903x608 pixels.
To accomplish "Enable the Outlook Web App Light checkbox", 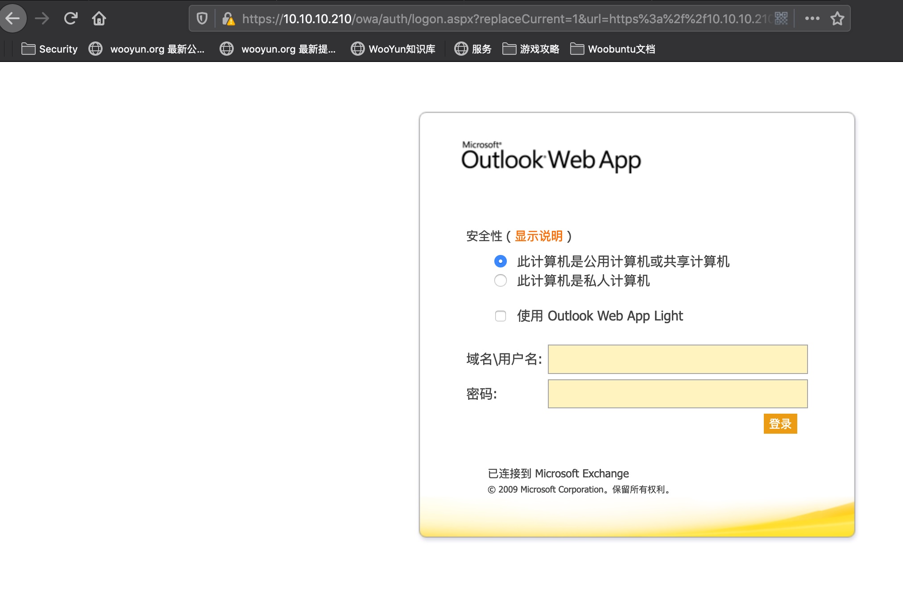I will [501, 316].
